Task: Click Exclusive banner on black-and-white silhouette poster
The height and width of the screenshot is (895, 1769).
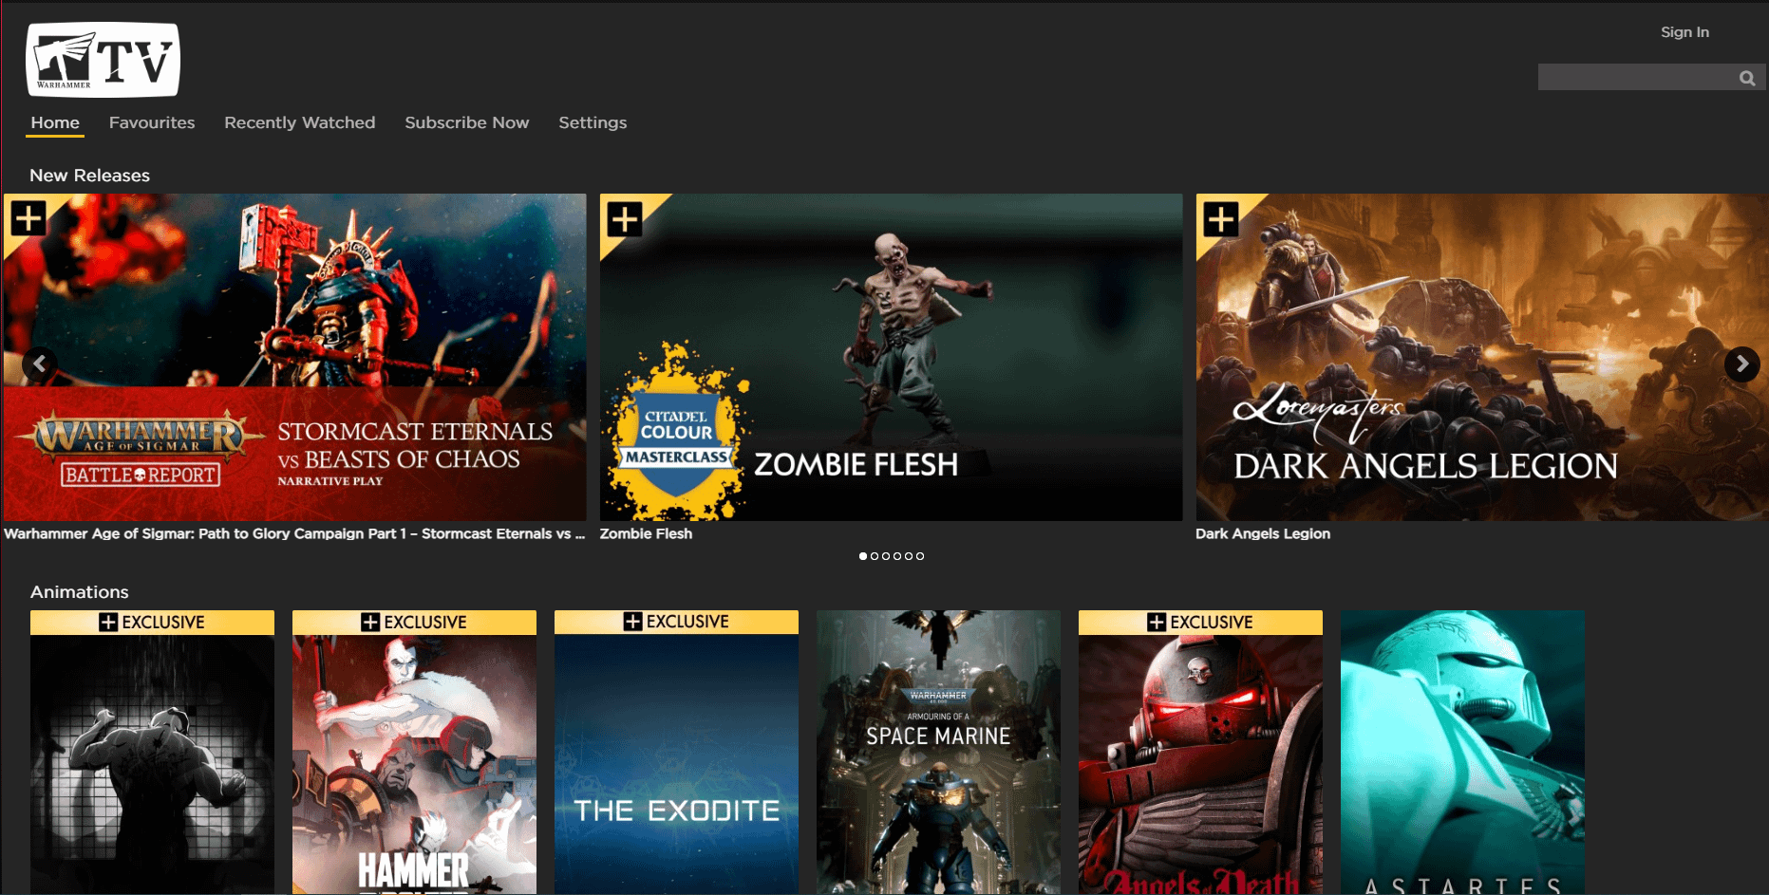Action: click(152, 622)
